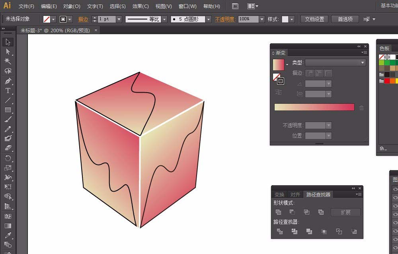Image resolution: width=398 pixels, height=254 pixels.
Task: Click the Unite shape mode icon in Pathfinder
Action: pyautogui.click(x=279, y=212)
